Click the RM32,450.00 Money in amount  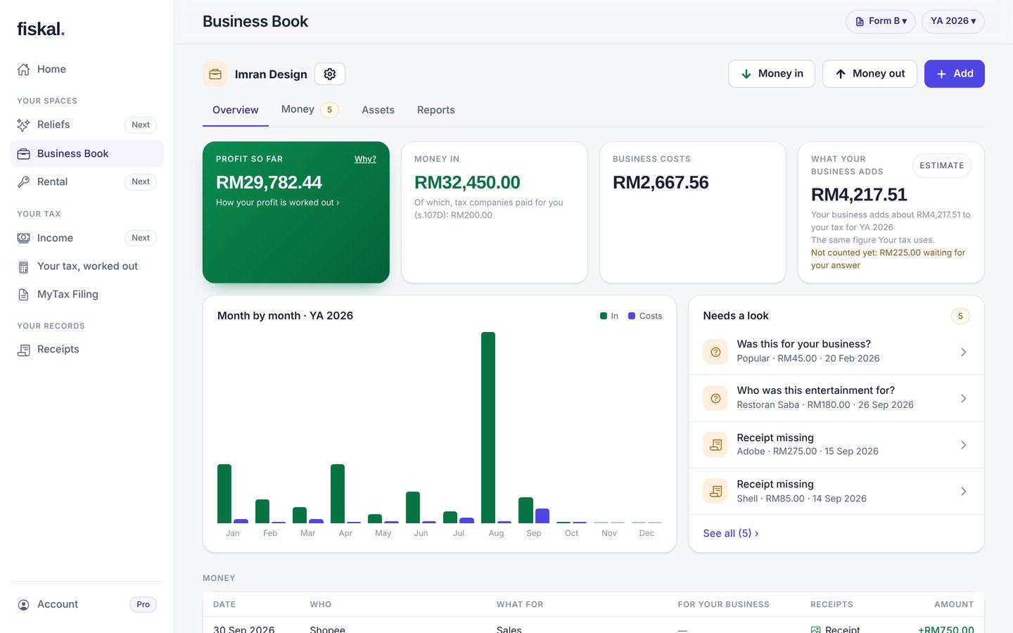[x=467, y=183]
